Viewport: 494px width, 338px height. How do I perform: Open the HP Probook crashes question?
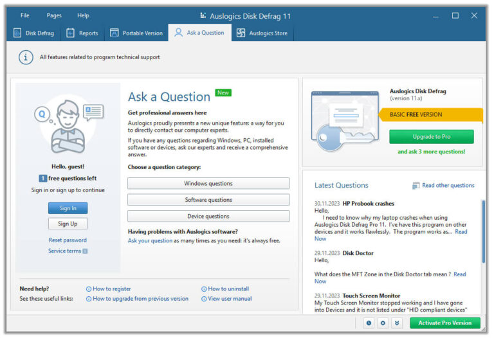[369, 204]
